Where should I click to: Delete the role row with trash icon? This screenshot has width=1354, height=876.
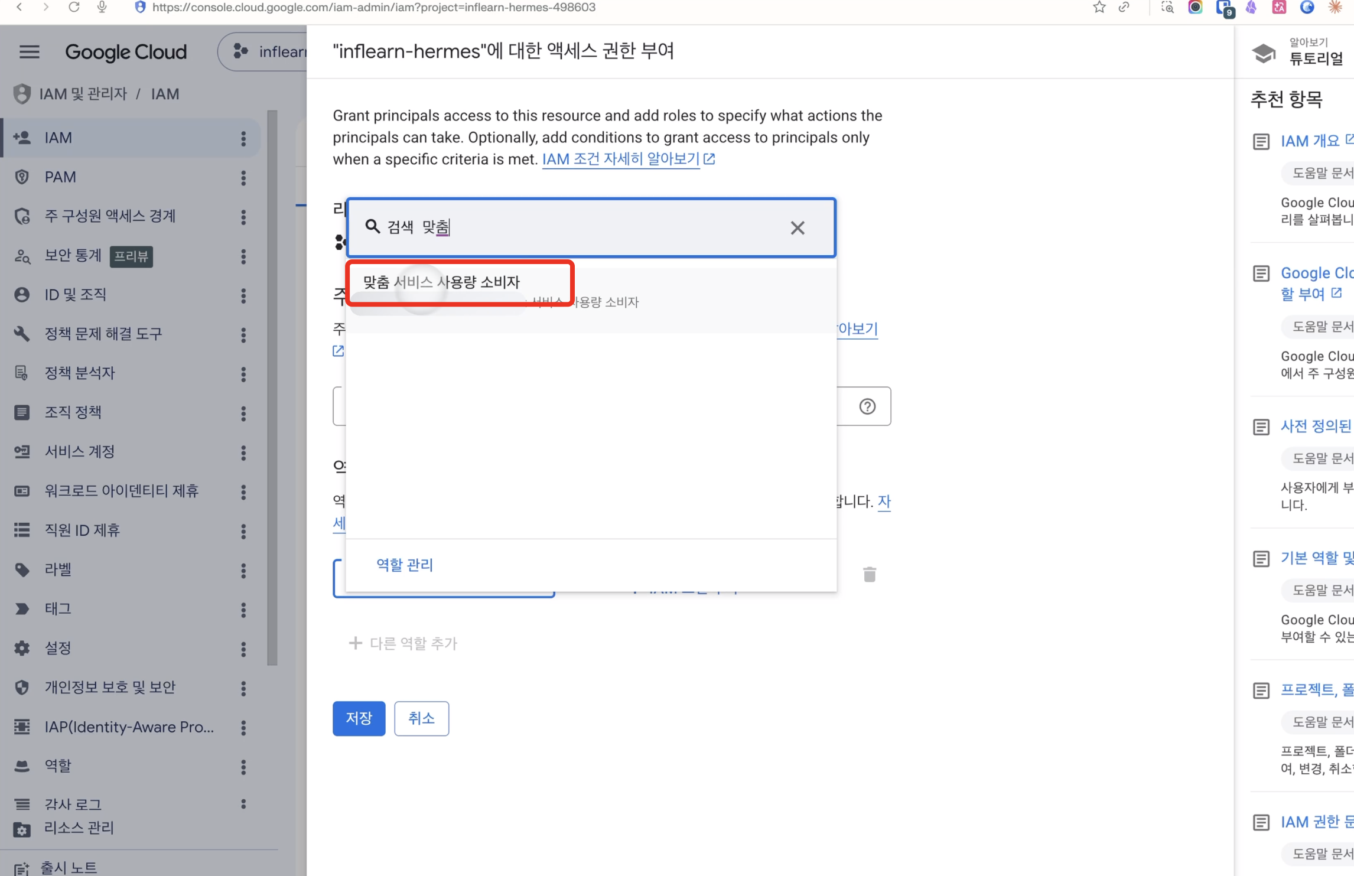click(870, 574)
